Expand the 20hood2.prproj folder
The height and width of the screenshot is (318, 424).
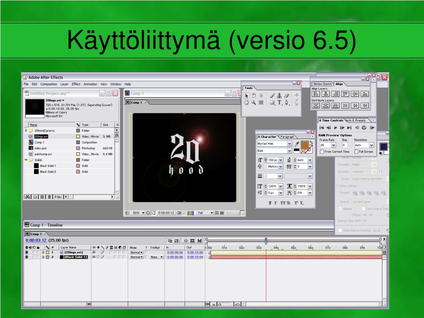coord(26,130)
